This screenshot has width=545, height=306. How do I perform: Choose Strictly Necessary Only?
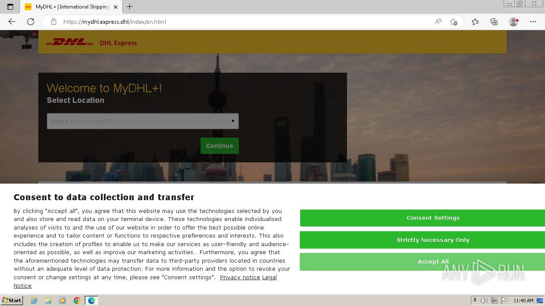click(x=422, y=240)
